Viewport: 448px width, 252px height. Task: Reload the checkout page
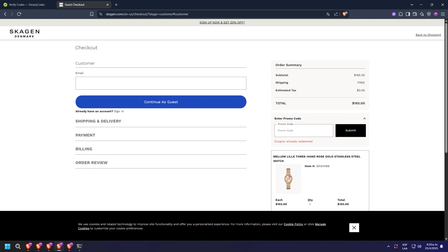point(19,14)
